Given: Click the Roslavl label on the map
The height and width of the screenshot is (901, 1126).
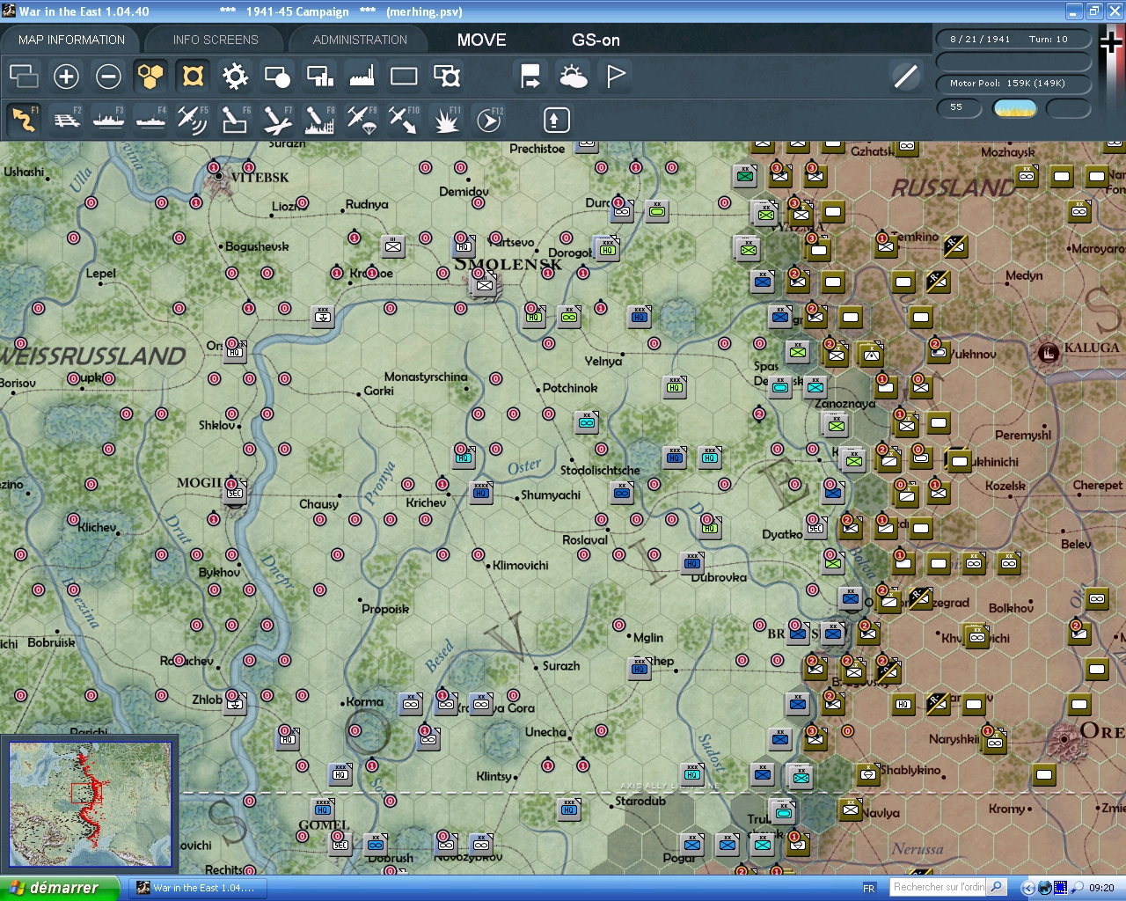Looking at the screenshot, I should coord(585,539).
